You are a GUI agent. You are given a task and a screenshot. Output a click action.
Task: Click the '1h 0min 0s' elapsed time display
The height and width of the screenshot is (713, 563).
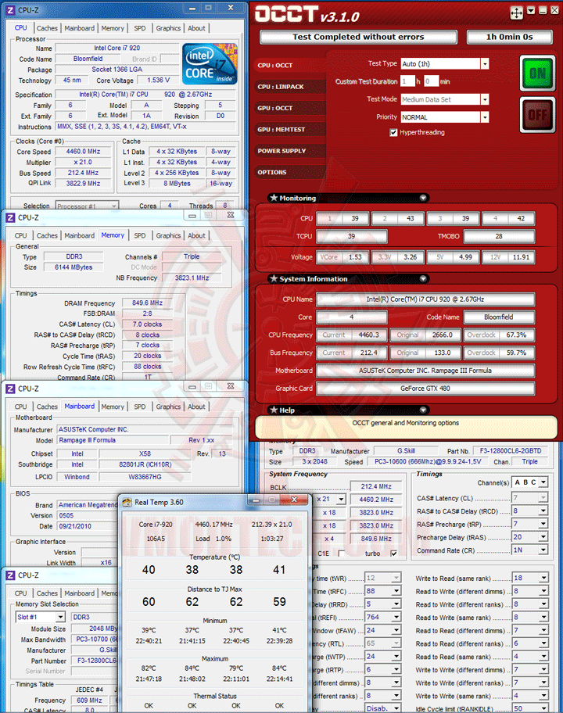[x=510, y=37]
